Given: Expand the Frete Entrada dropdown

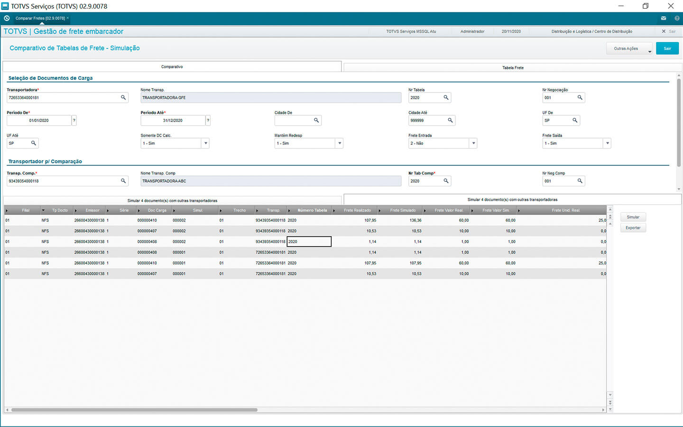Looking at the screenshot, I should (x=473, y=143).
